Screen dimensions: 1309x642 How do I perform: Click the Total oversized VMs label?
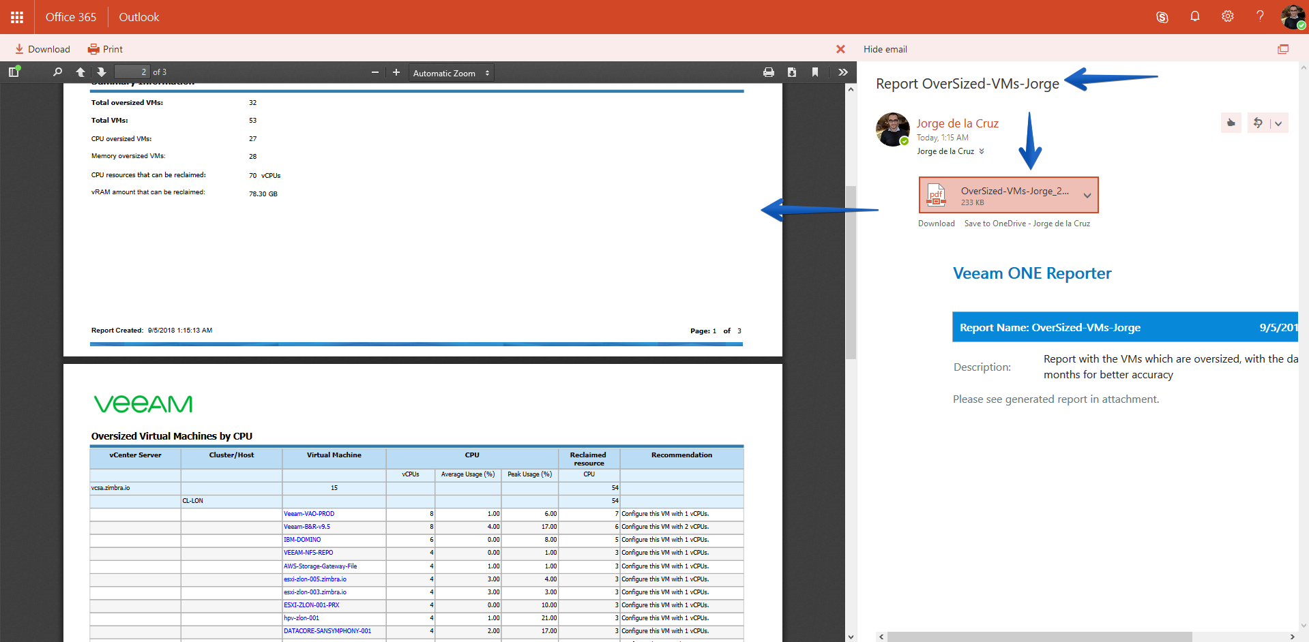click(x=127, y=103)
